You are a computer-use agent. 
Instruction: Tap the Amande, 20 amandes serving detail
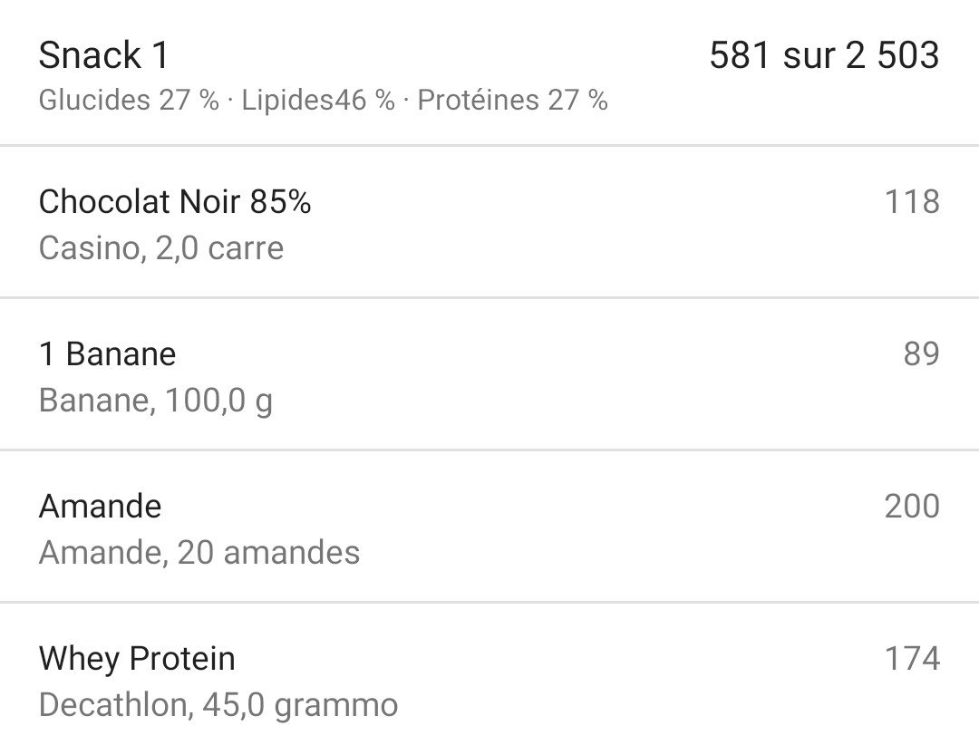199,553
